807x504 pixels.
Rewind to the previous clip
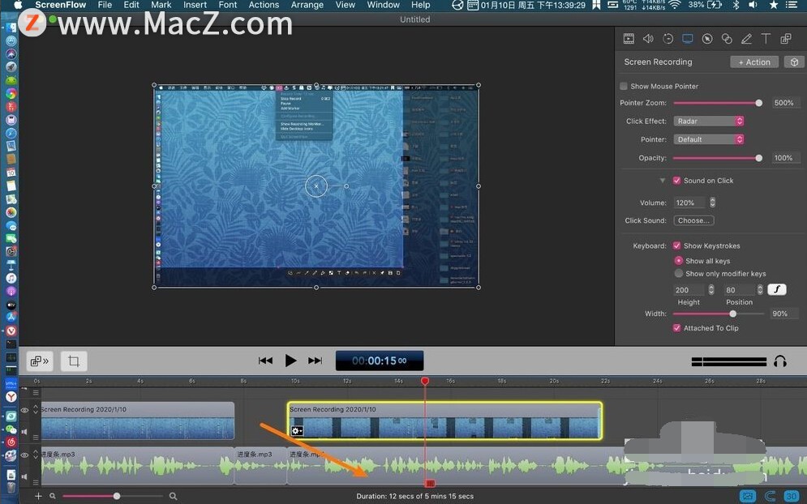tap(265, 361)
